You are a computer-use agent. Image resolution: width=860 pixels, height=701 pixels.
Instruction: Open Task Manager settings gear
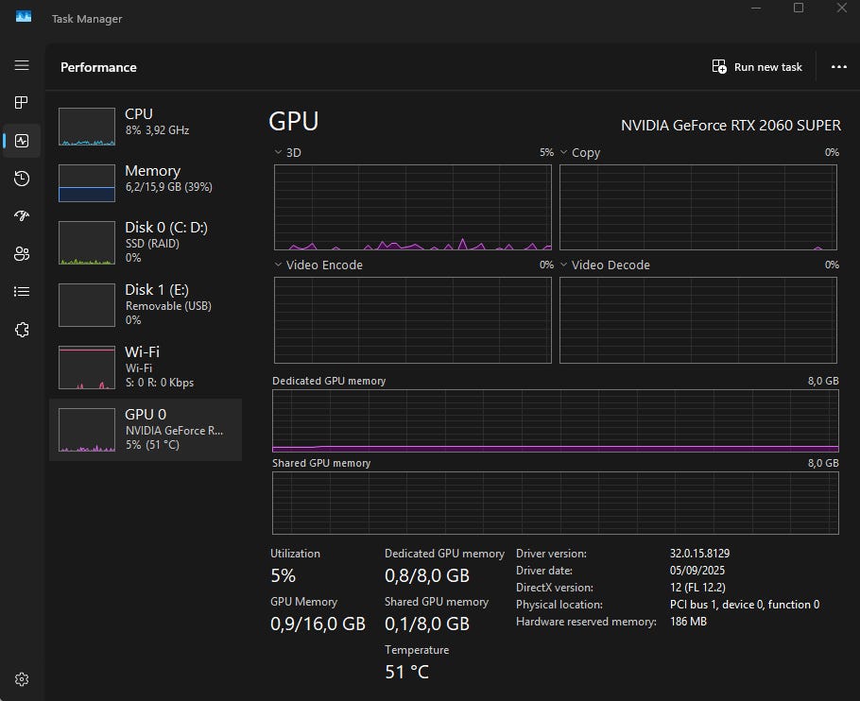22,679
